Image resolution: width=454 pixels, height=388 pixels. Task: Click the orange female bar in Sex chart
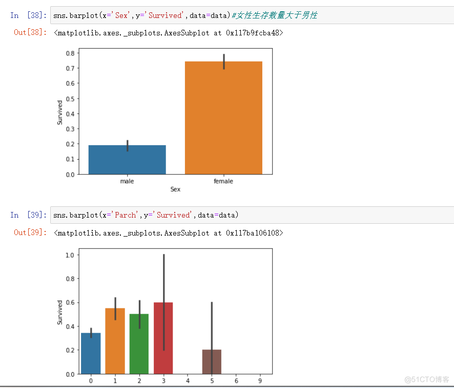pos(223,118)
